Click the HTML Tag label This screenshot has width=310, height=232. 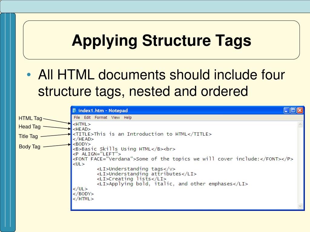(x=31, y=118)
